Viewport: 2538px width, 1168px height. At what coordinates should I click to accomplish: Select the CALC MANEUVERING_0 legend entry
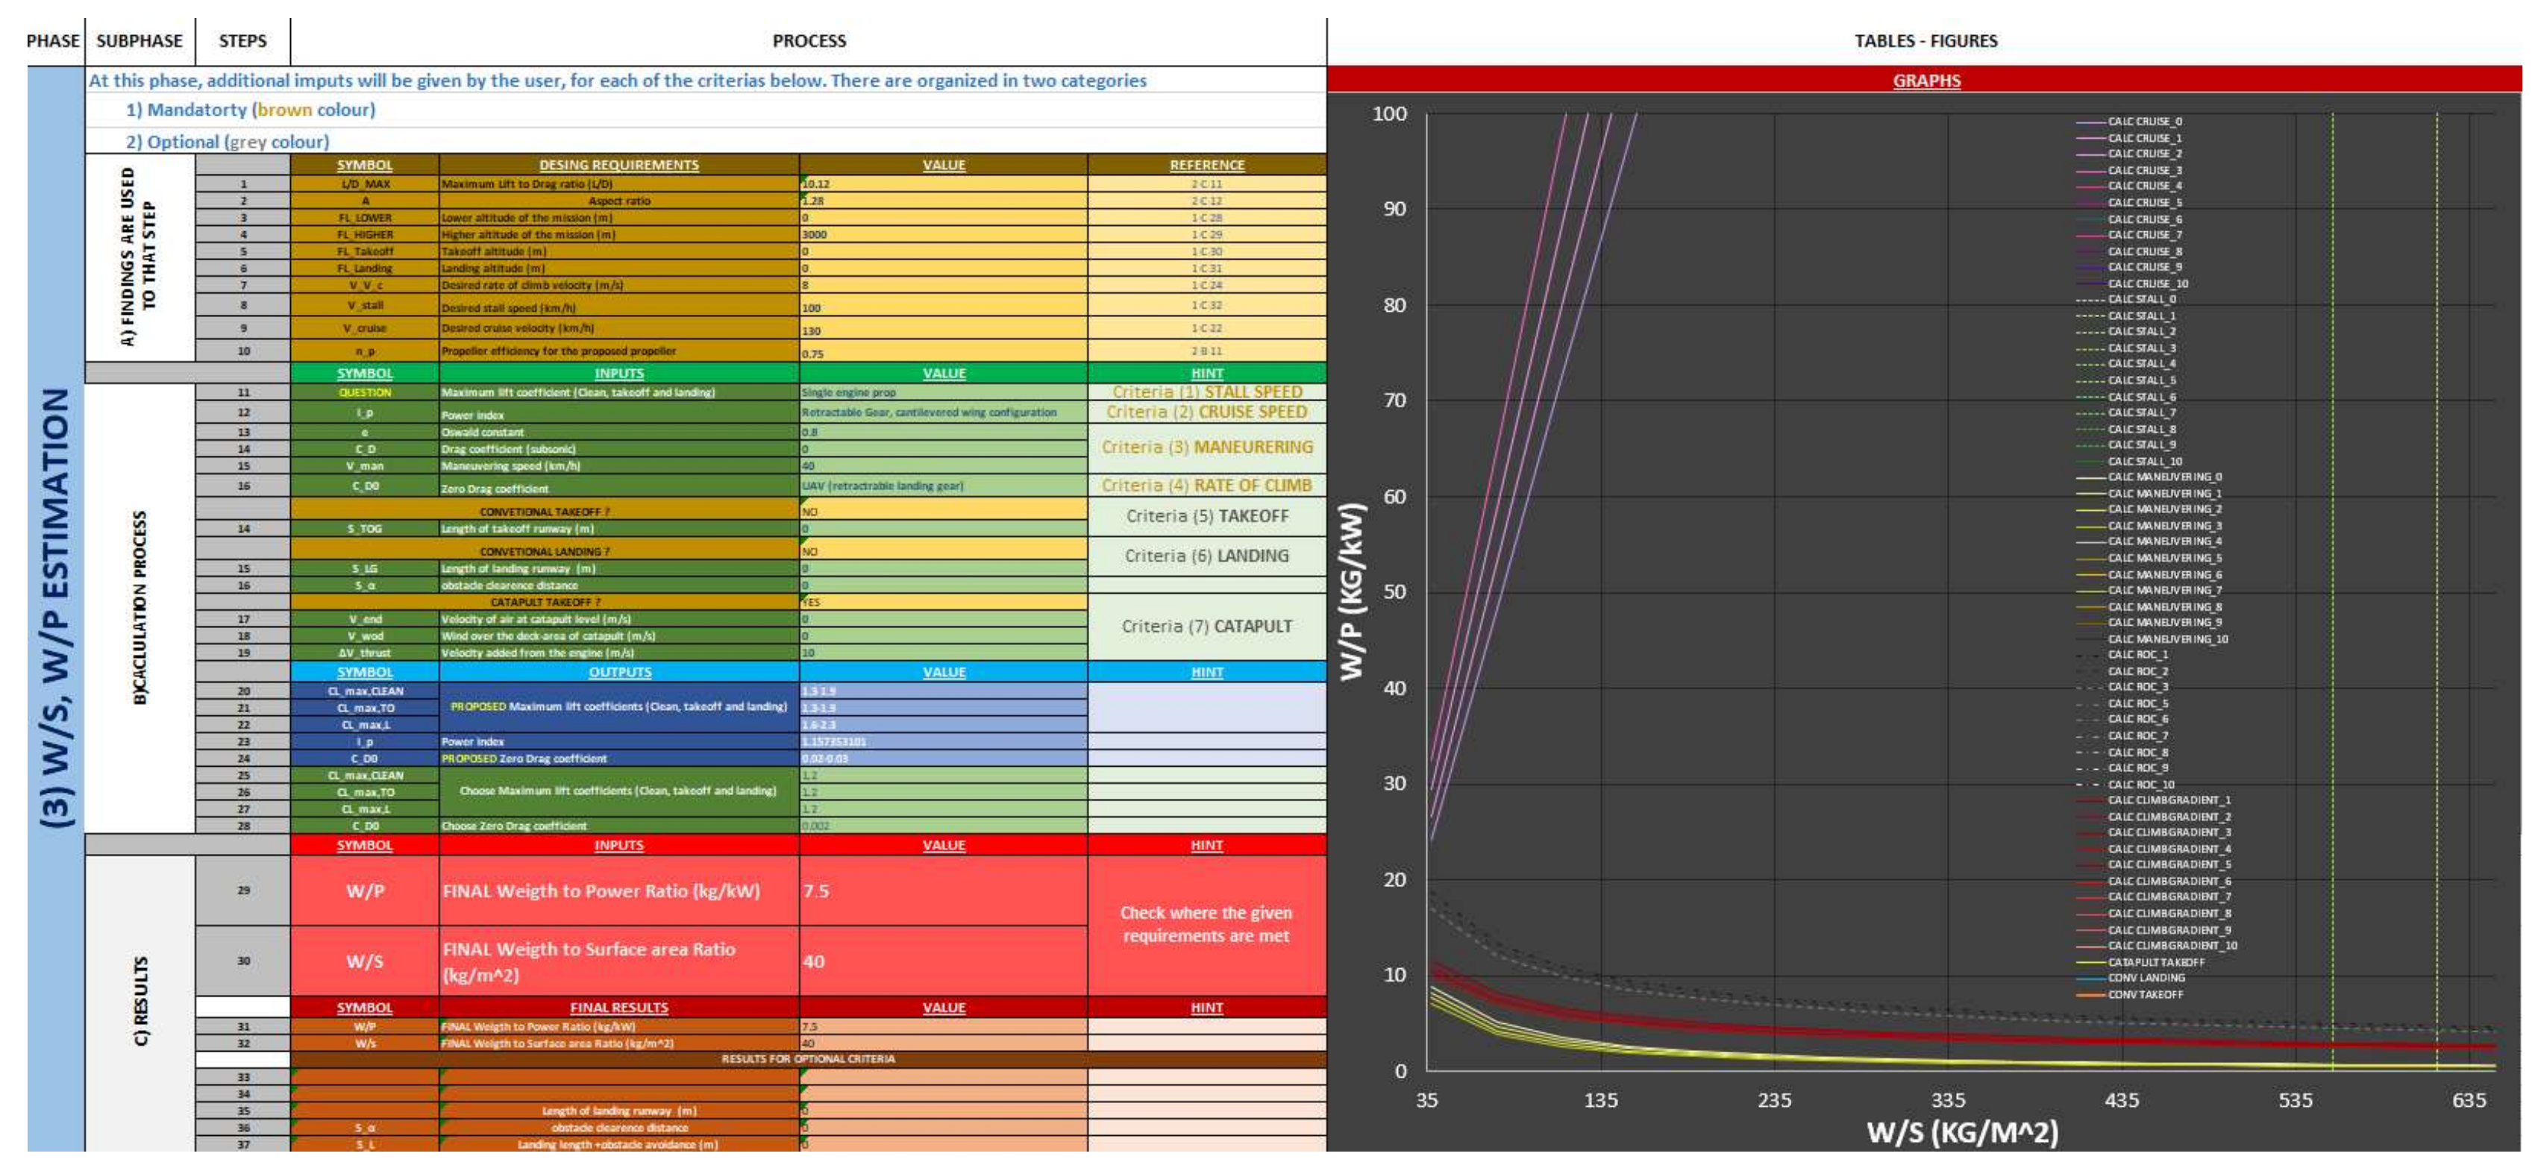click(x=2163, y=477)
